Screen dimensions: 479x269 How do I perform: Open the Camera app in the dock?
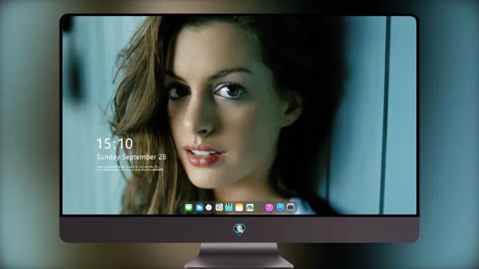291,207
